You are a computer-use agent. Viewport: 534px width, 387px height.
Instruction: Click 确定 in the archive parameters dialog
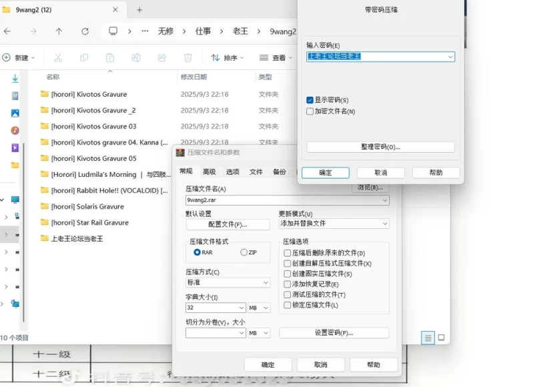268,365
